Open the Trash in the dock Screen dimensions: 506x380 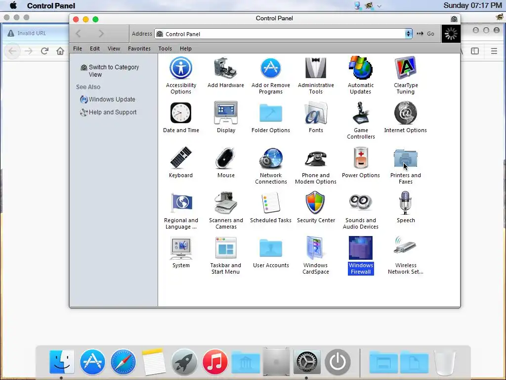(x=445, y=362)
